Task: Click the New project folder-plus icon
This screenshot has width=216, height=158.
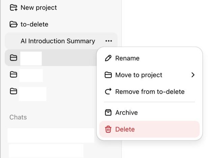Action: pyautogui.click(x=13, y=7)
